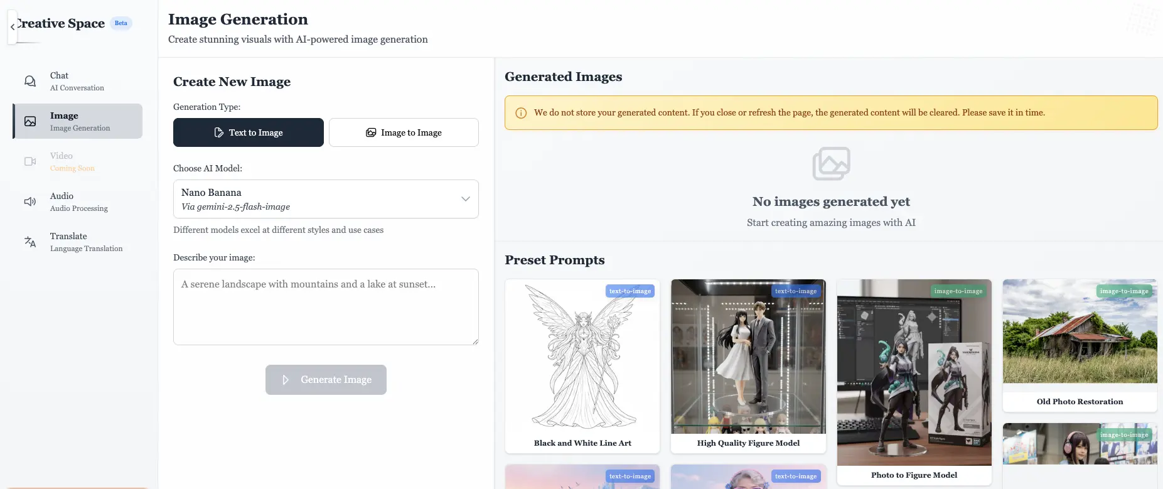Open Chat AI Conversation section
Viewport: 1163px width, 489px height.
click(77, 81)
